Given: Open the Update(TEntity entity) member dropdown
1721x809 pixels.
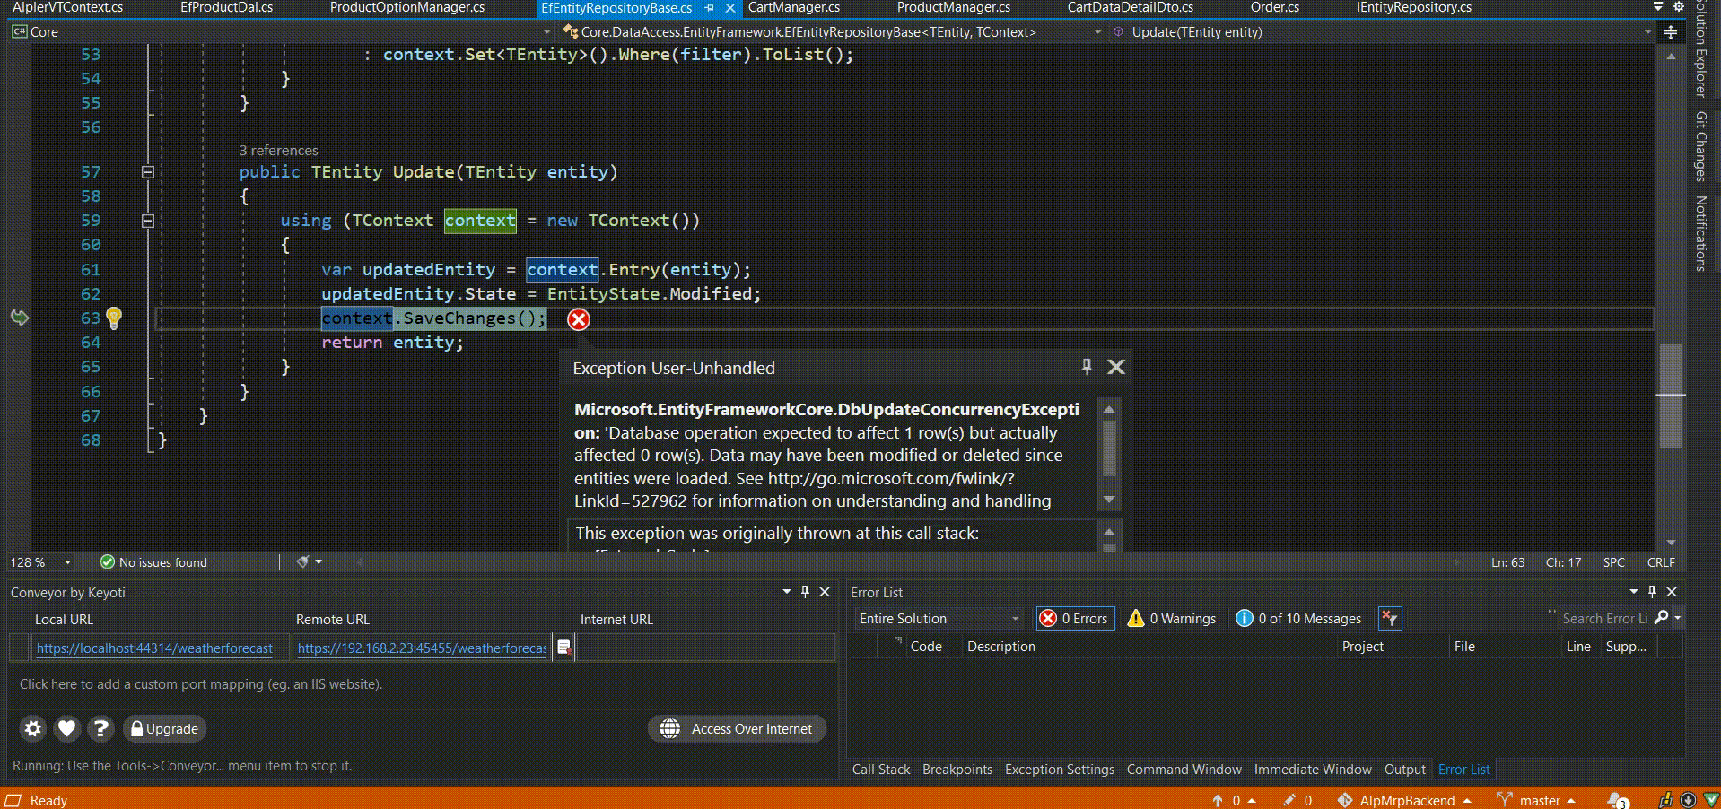Looking at the screenshot, I should [1382, 32].
